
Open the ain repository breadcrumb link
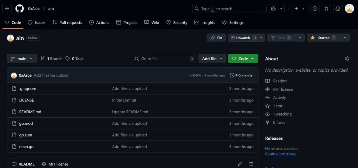[51, 9]
